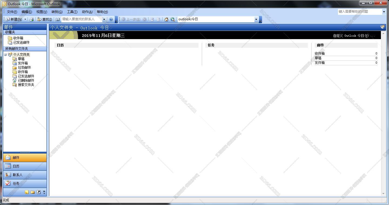Click the 日历 section heading

61,45
